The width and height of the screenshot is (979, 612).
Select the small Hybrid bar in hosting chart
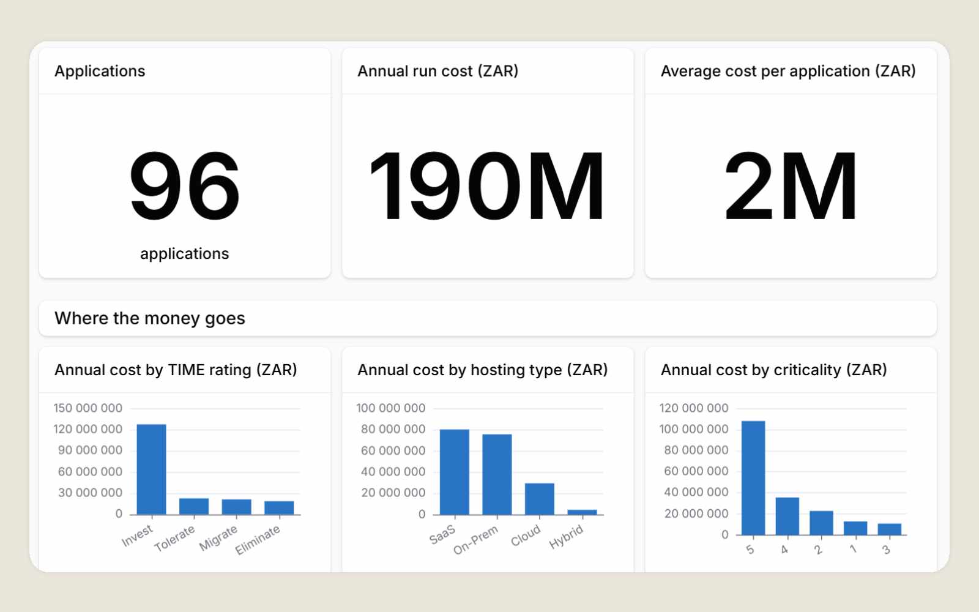tap(582, 512)
